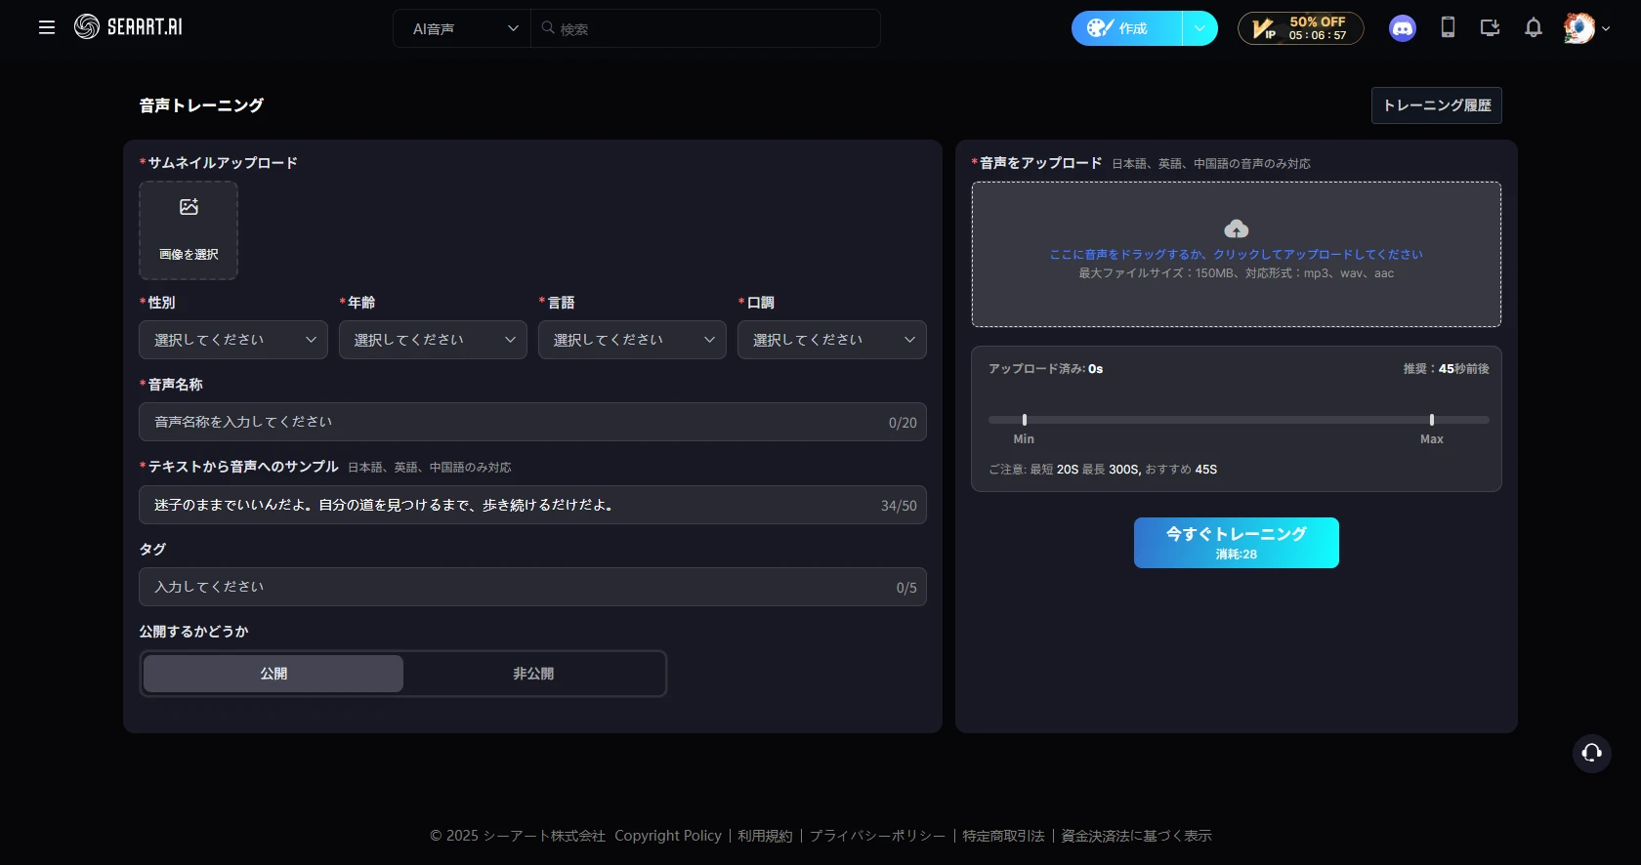This screenshot has width=1641, height=865.
Task: Click the notification bell icon
Action: click(1533, 27)
